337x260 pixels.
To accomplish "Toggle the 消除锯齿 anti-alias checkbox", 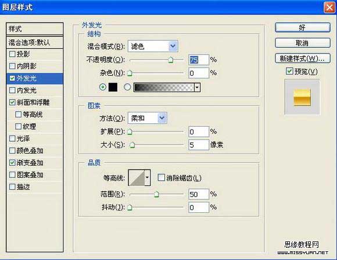I will pyautogui.click(x=161, y=178).
